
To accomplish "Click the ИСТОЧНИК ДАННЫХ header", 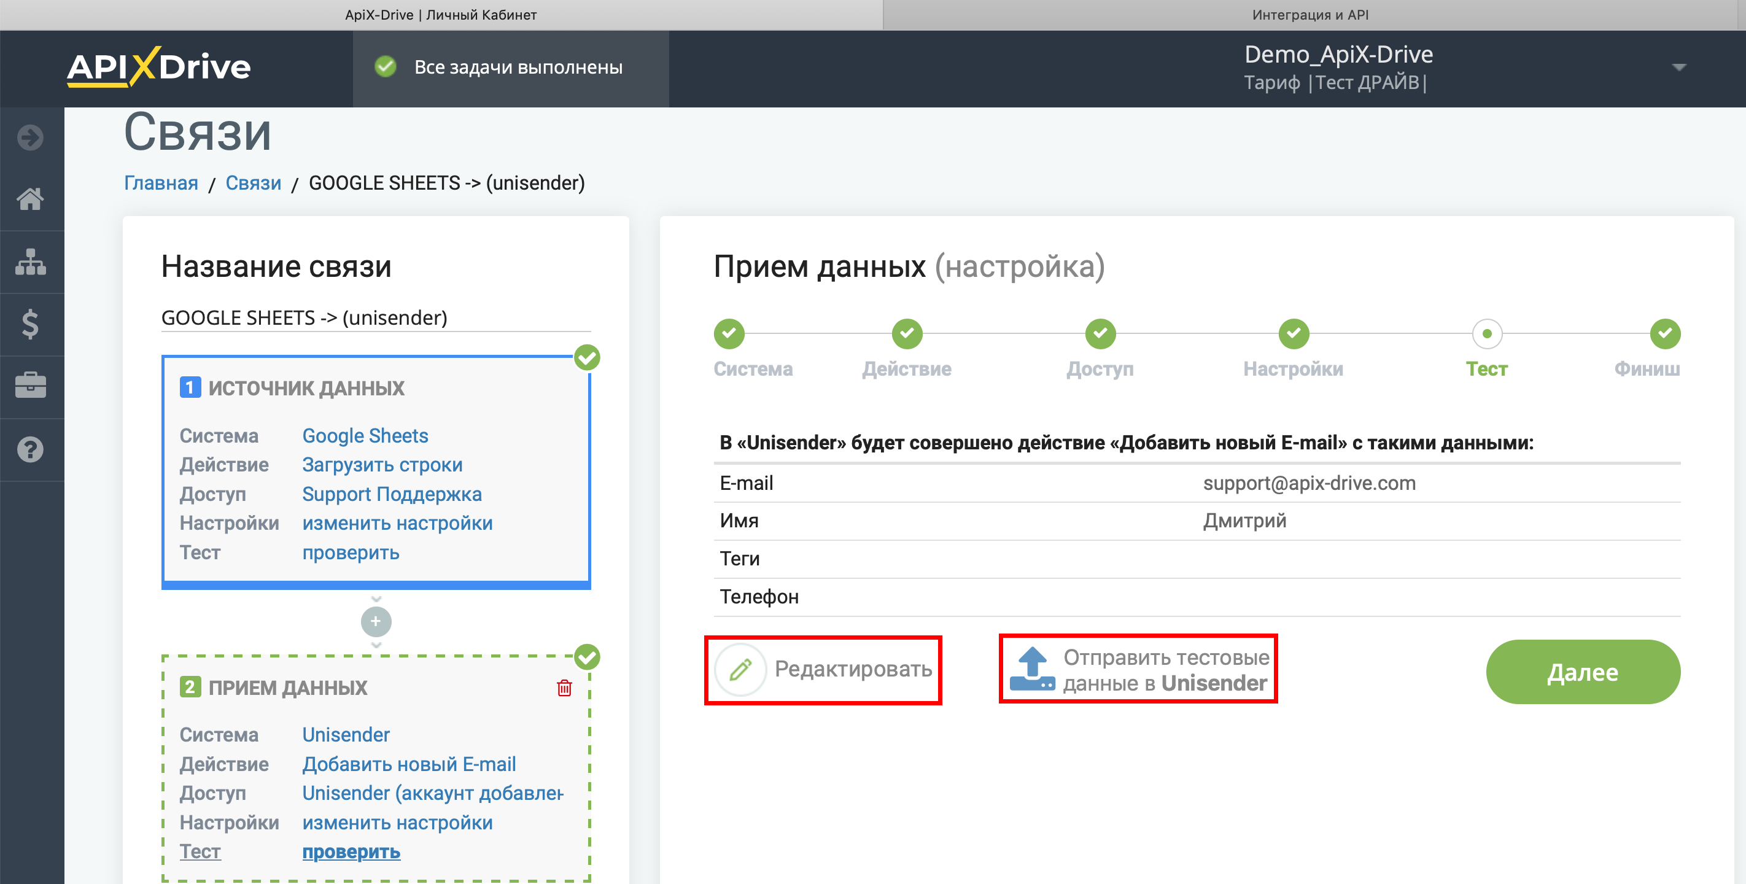I will click(306, 388).
